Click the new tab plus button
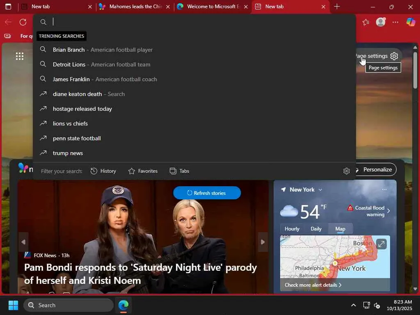Viewport: 420px width, 315px height. [x=337, y=7]
